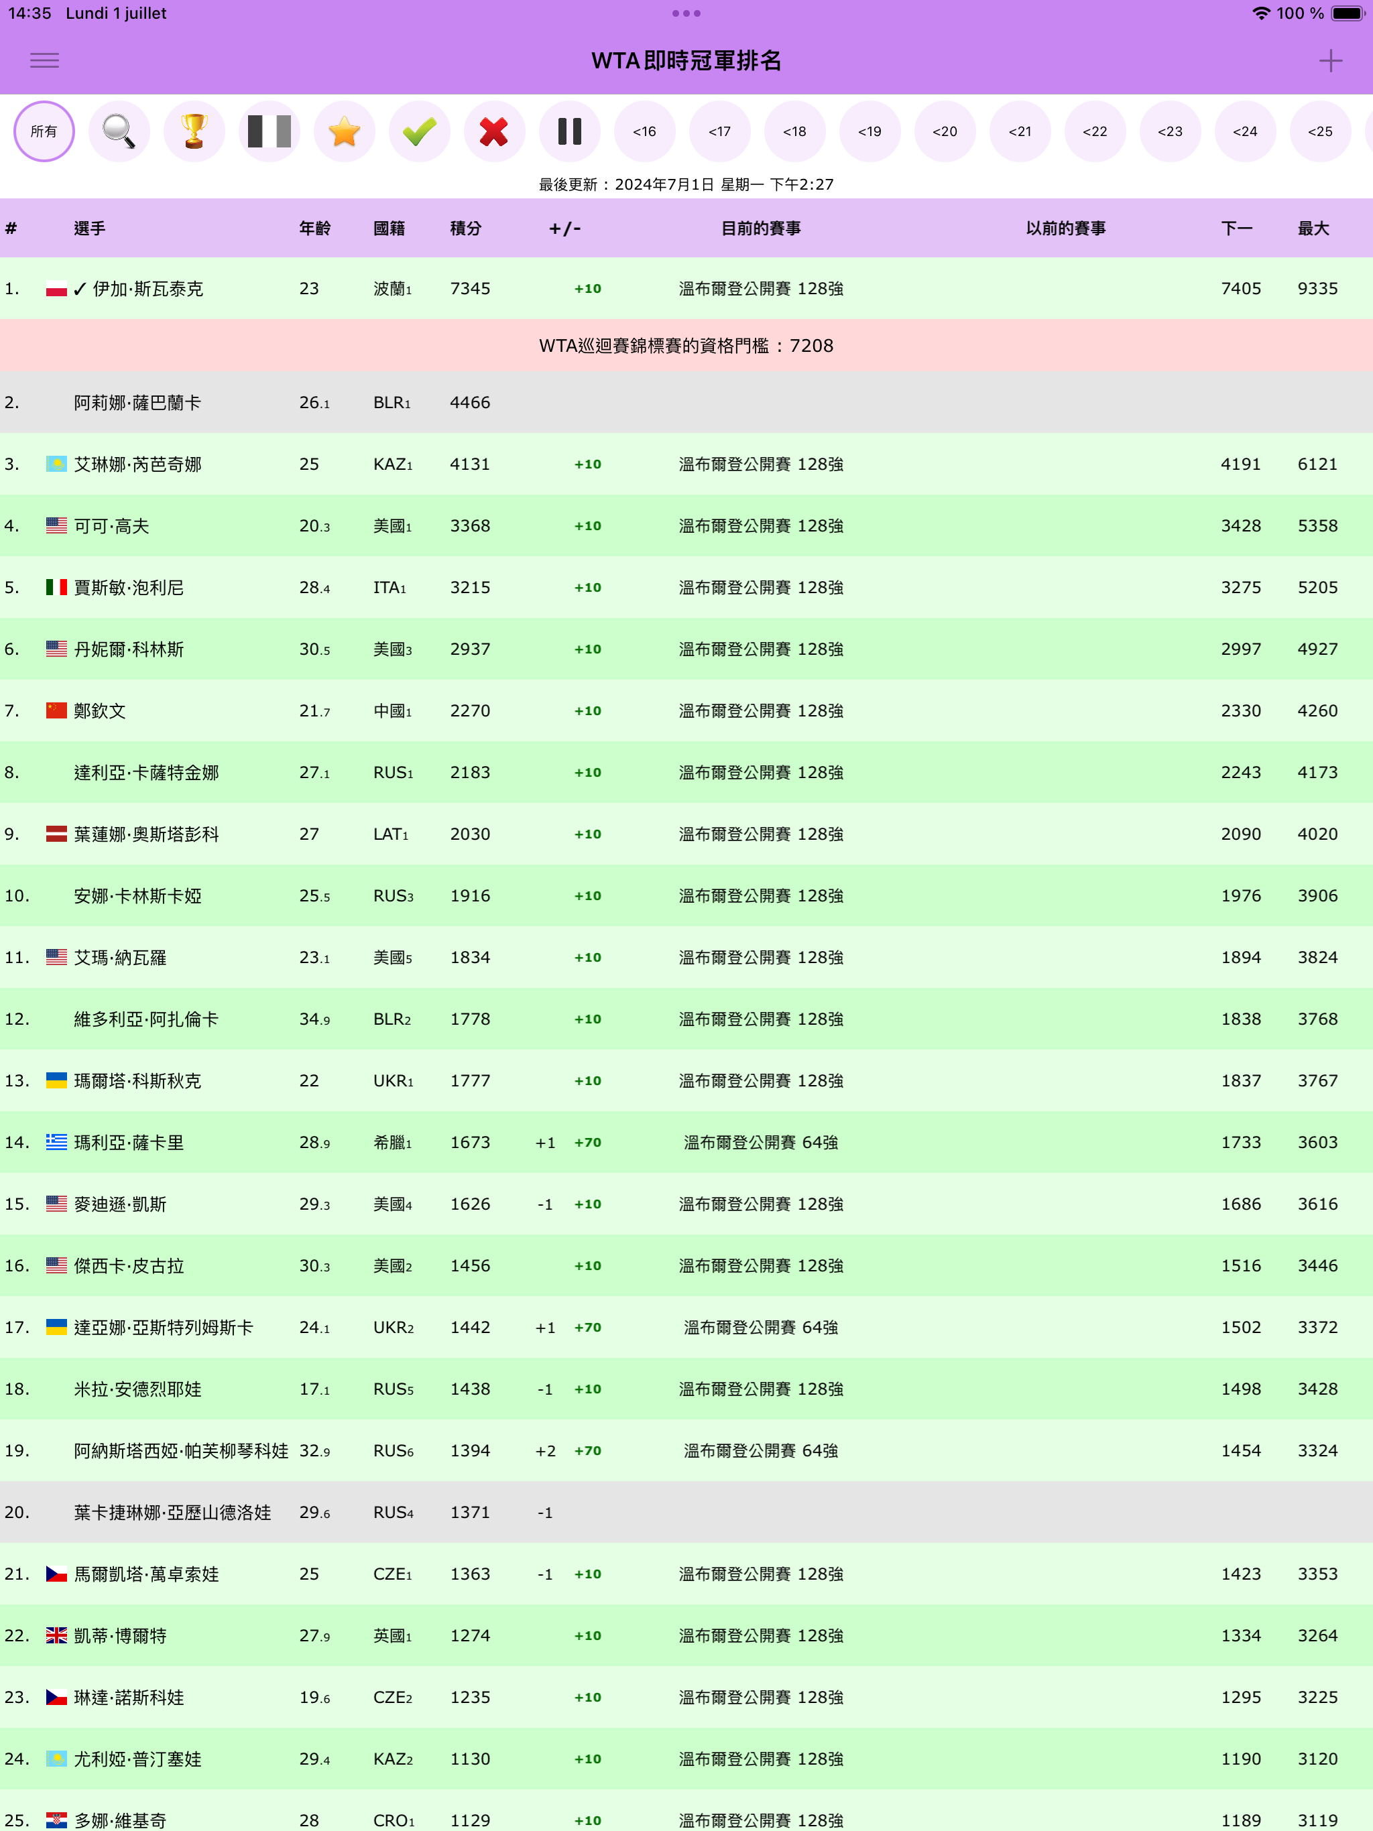Open player row 阿納斯塔西婭·帕芙柳琴科娃

tap(686, 1451)
